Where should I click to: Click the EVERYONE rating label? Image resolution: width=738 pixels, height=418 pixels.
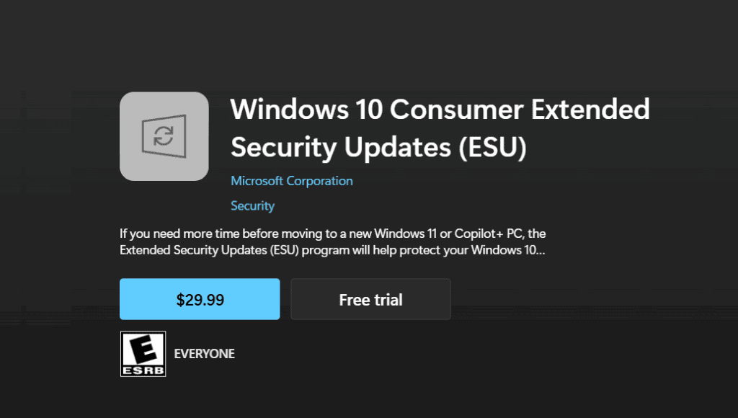point(205,353)
